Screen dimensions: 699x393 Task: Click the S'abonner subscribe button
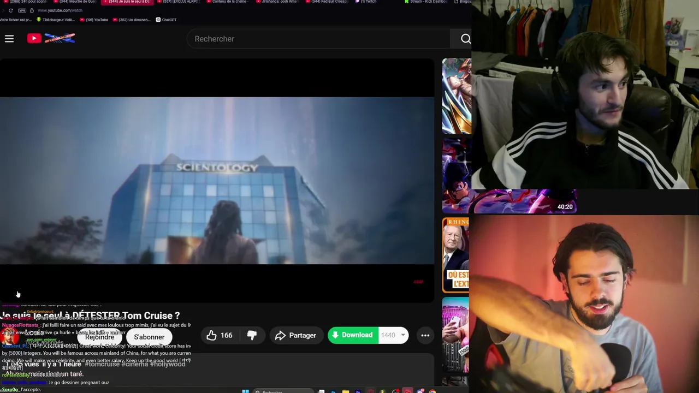point(149,337)
